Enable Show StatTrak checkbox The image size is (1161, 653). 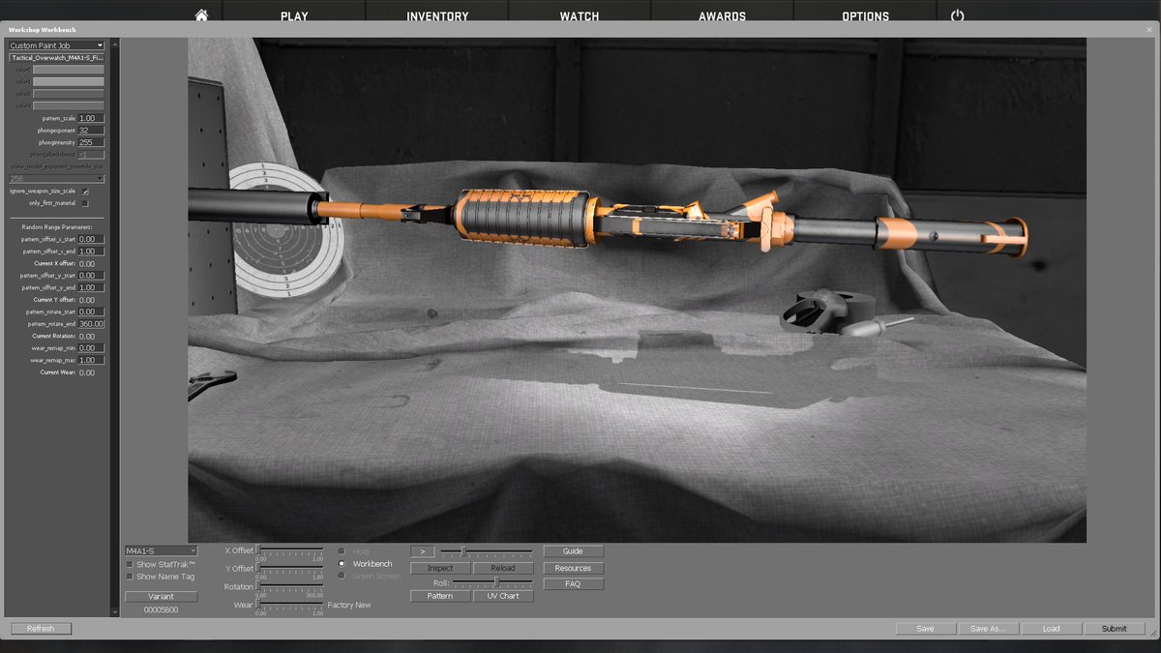coord(130,564)
